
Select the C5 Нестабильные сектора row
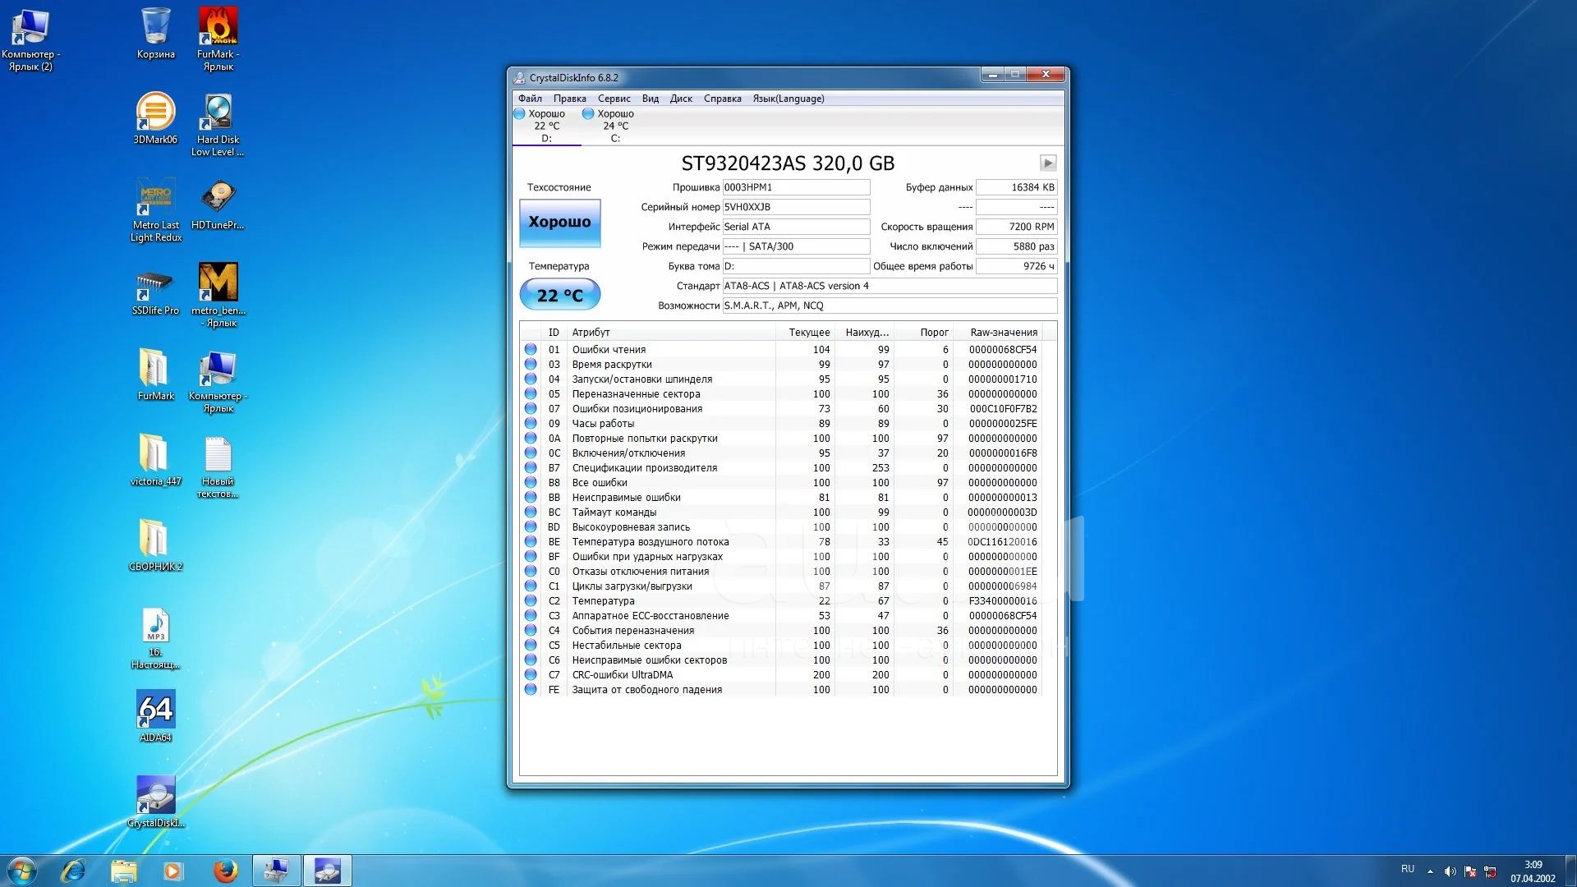pyautogui.click(x=781, y=646)
